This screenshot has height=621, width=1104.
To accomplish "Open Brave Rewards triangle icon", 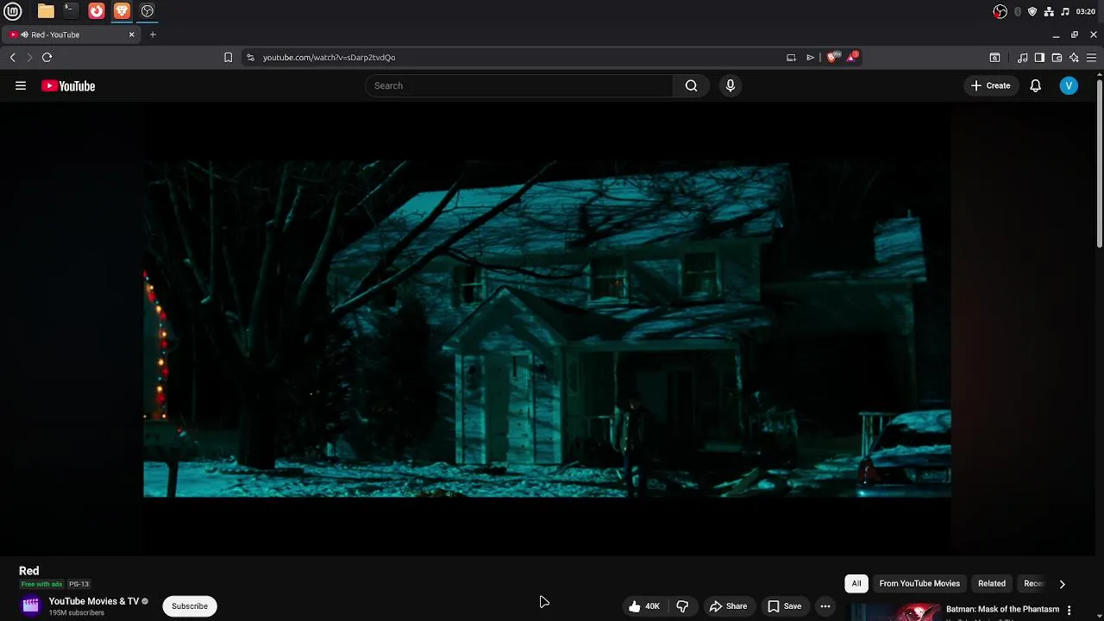I will [x=852, y=57].
